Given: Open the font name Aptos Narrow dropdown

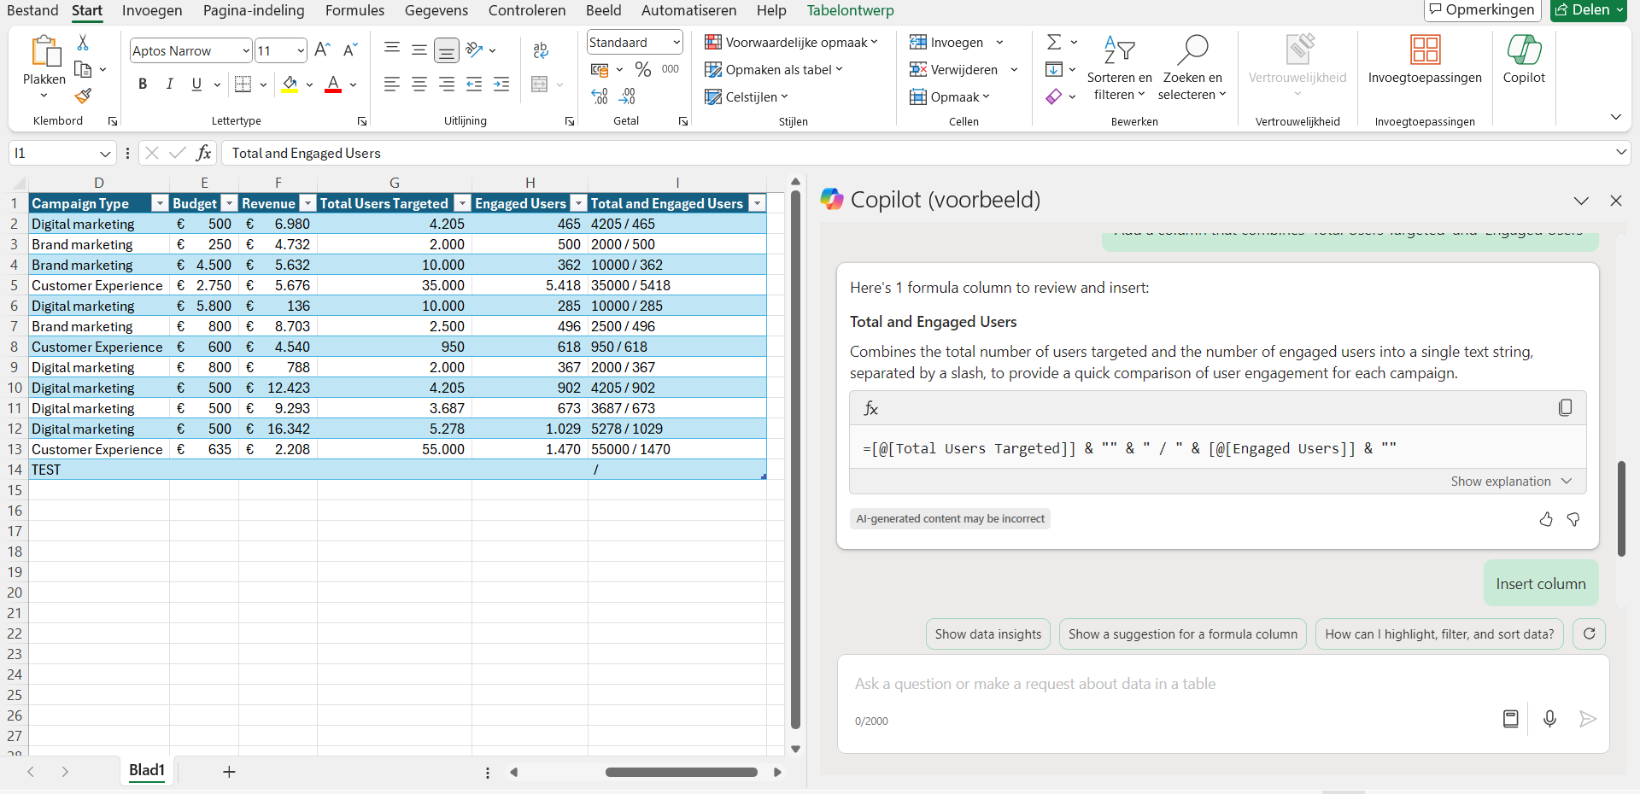Looking at the screenshot, I should pyautogui.click(x=246, y=51).
